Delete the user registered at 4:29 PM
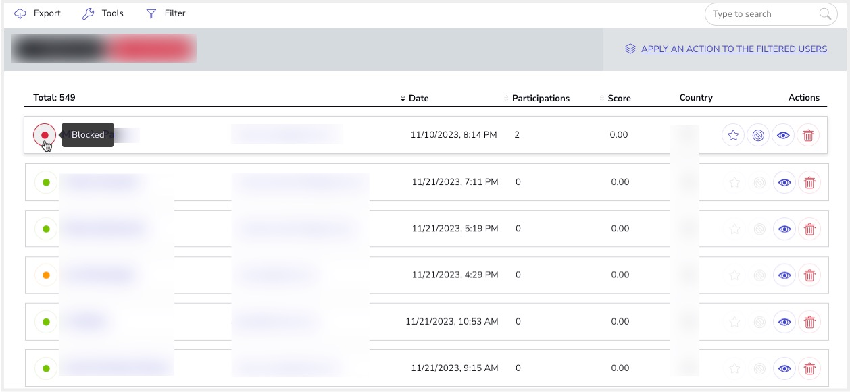 (x=809, y=275)
